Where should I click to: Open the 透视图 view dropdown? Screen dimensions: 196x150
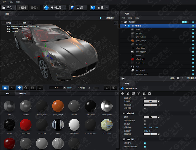tap(9, 23)
